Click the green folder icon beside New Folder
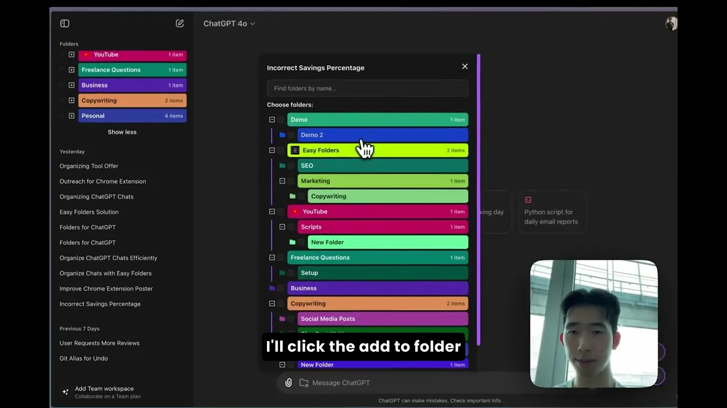The width and height of the screenshot is (727, 408). click(293, 242)
